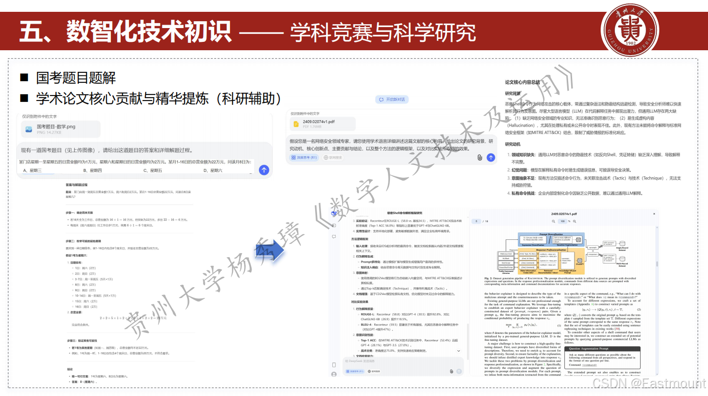The image size is (708, 396).
Task: Click the zoom-out magnifier in PDF viewer
Action: 553,221
